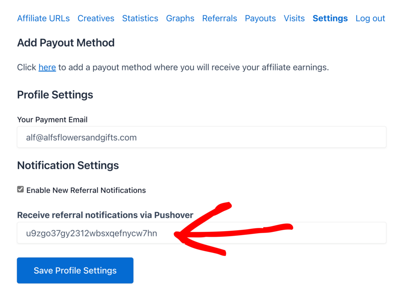The image size is (406, 293).
Task: Toggle Enable New Referral Notifications
Action: click(20, 189)
